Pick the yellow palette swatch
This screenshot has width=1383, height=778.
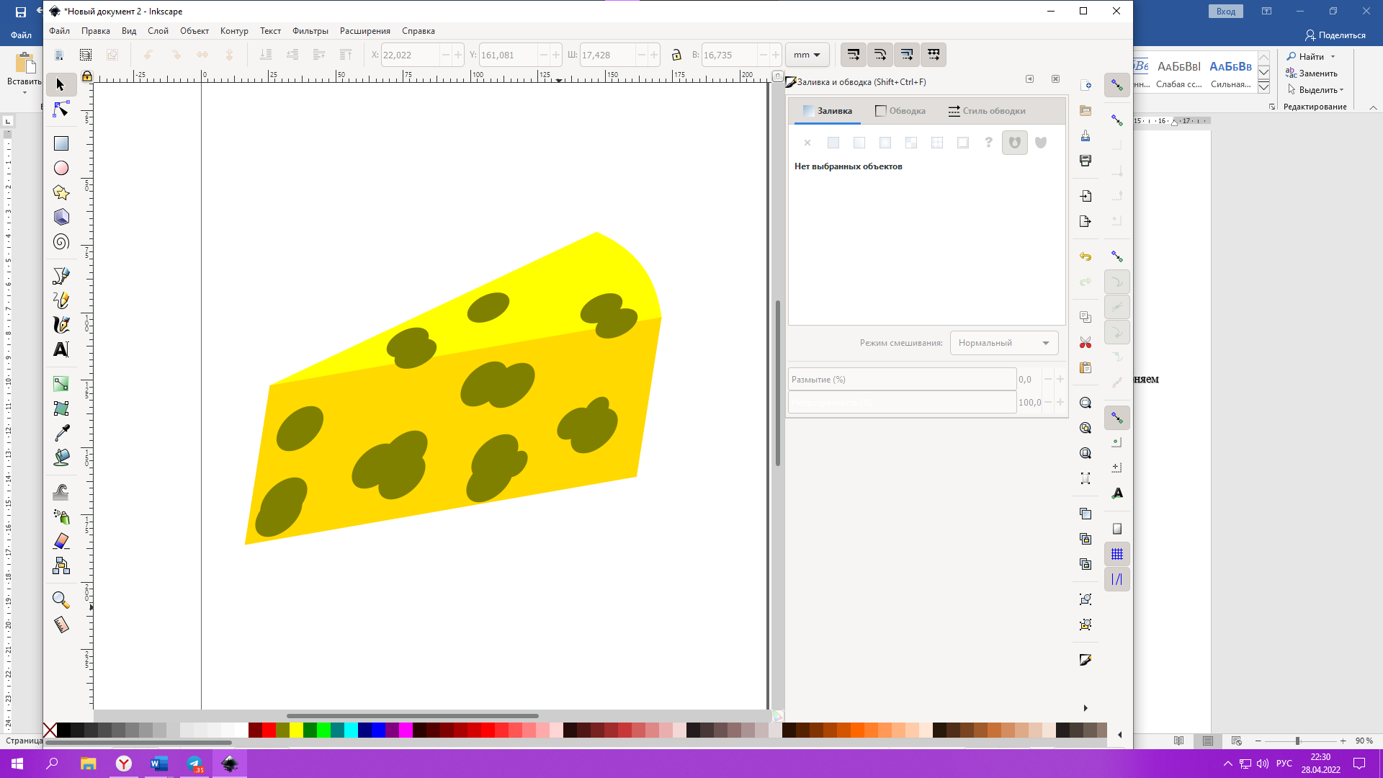[296, 730]
